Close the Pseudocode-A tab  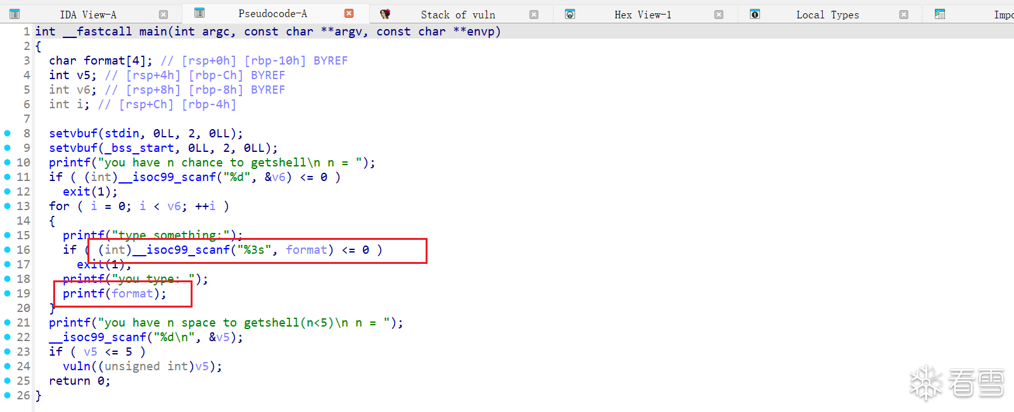pos(349,13)
